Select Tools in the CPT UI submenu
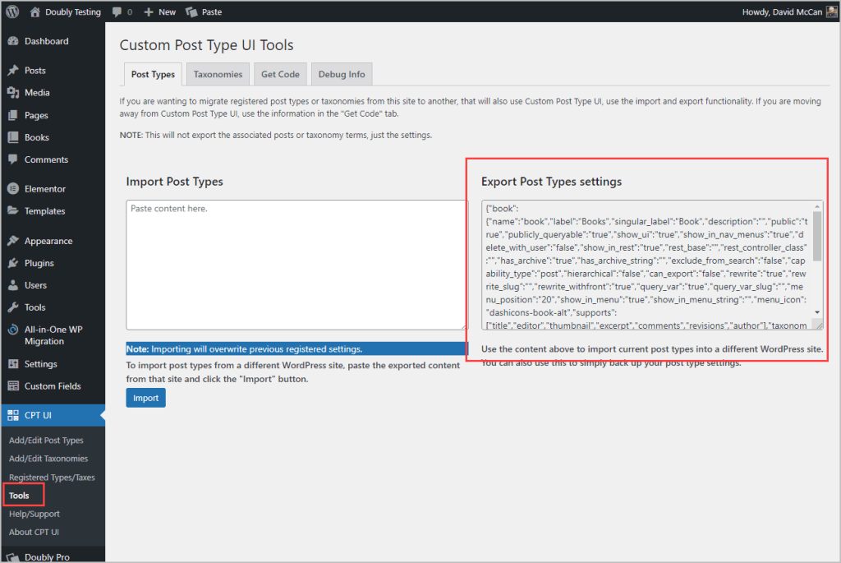 pos(21,495)
